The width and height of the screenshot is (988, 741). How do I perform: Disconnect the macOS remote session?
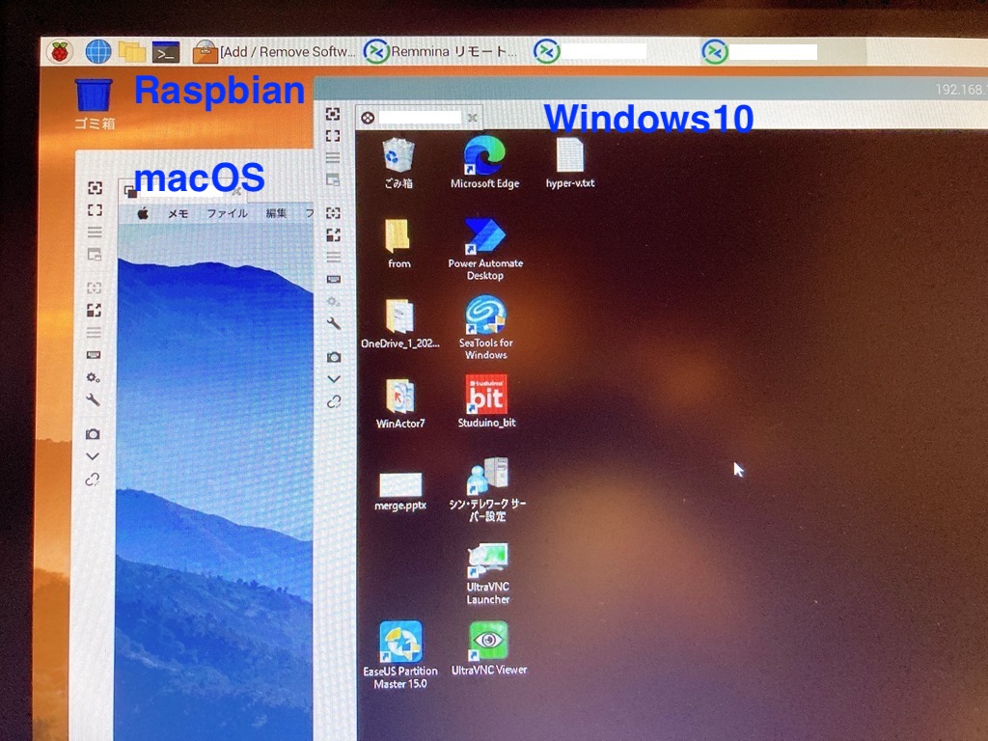pyautogui.click(x=92, y=480)
